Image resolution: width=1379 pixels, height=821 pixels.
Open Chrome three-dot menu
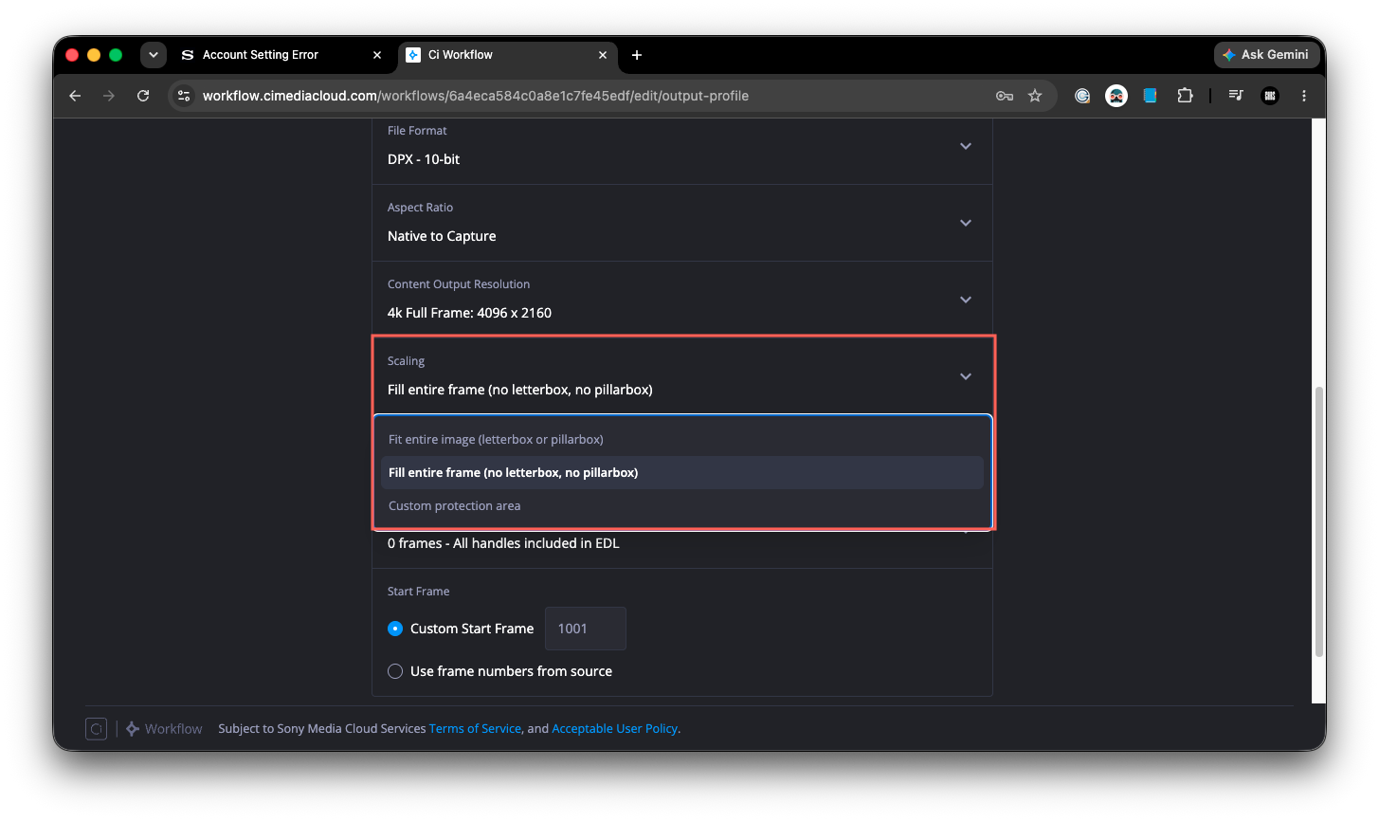(1304, 96)
